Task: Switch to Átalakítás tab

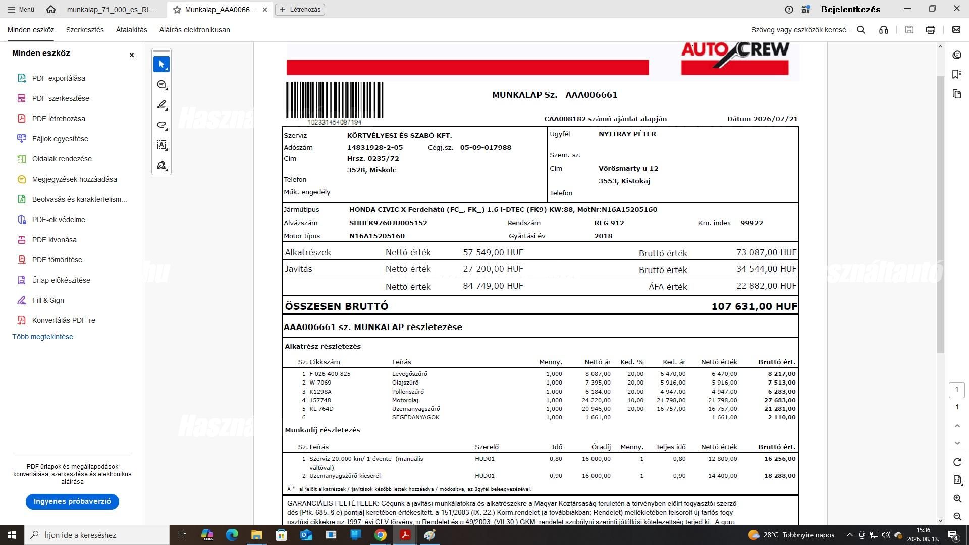Action: click(132, 30)
